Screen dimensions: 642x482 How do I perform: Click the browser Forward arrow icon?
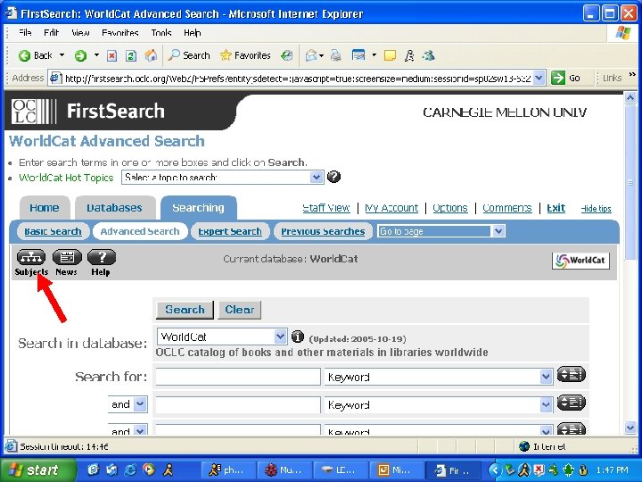[x=80, y=55]
